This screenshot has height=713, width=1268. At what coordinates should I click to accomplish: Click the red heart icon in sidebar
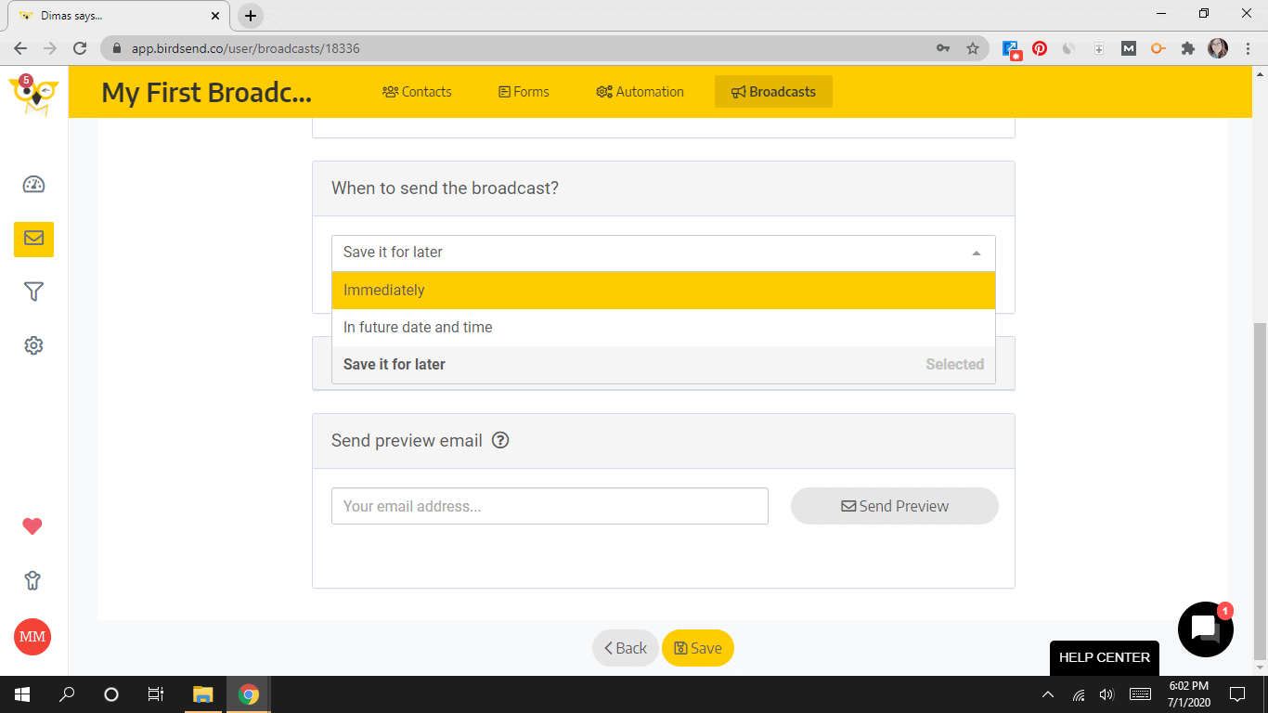(32, 526)
